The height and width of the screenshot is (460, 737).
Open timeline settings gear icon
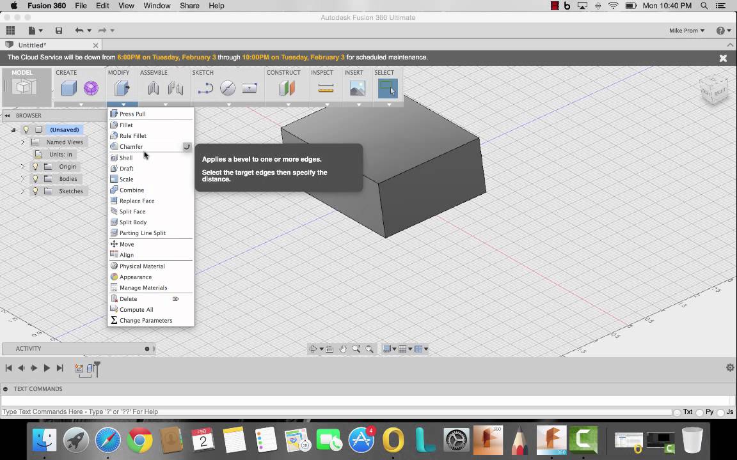click(x=730, y=367)
